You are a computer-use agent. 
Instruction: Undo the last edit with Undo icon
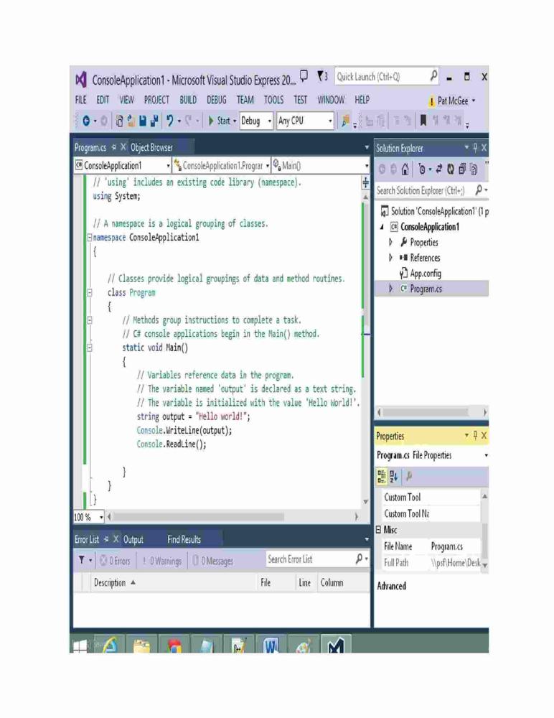click(170, 121)
